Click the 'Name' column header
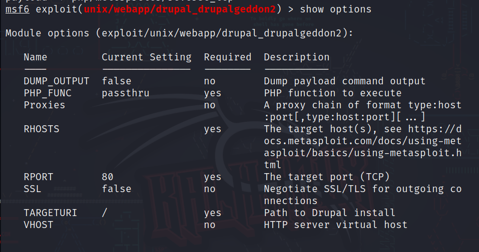Viewport: 479px width, 252px height. click(36, 57)
